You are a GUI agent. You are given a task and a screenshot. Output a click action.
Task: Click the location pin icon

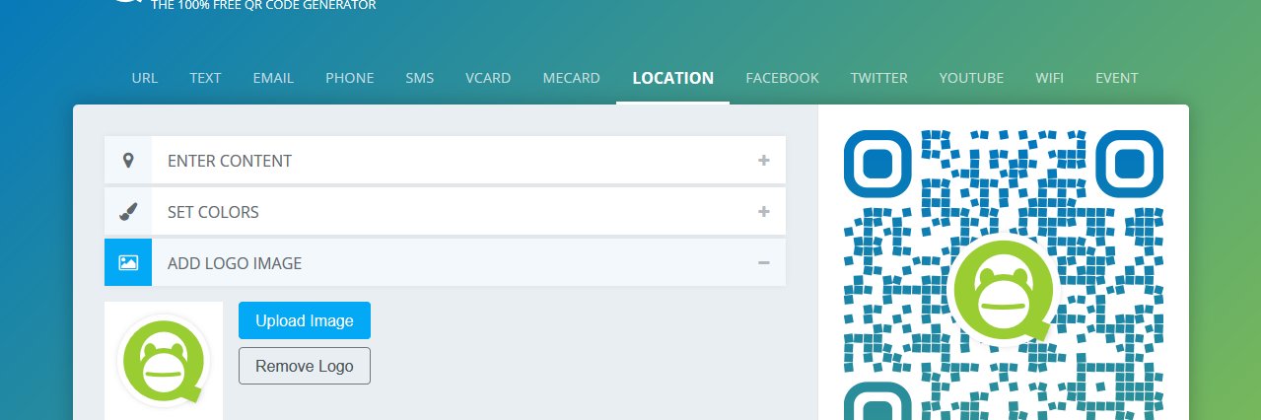(128, 160)
